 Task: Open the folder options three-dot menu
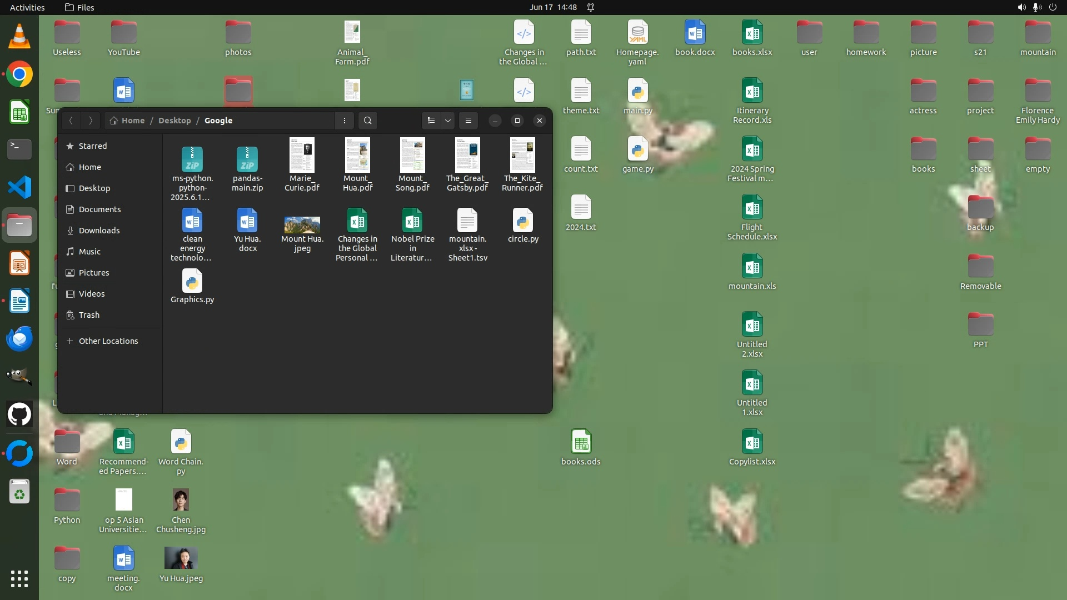pos(345,121)
